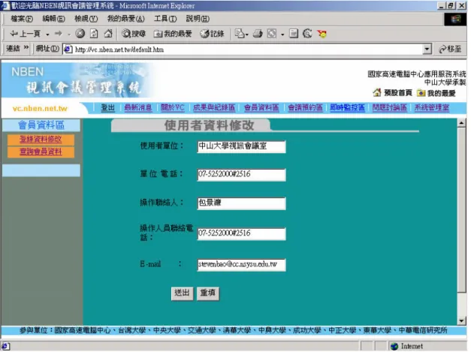Image resolution: width=471 pixels, height=352 pixels.
Task: Expand the Links (連結) toolbar chevron
Action: 26,47
